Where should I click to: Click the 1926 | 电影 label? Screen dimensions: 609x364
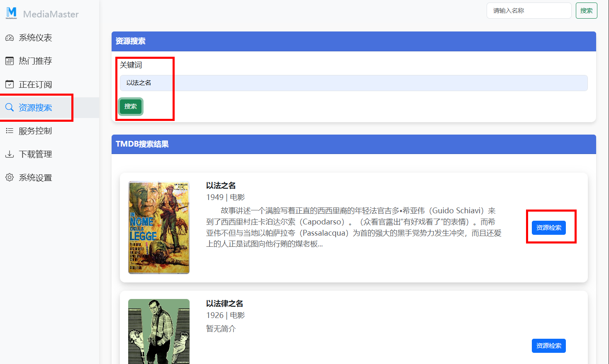[x=226, y=316]
